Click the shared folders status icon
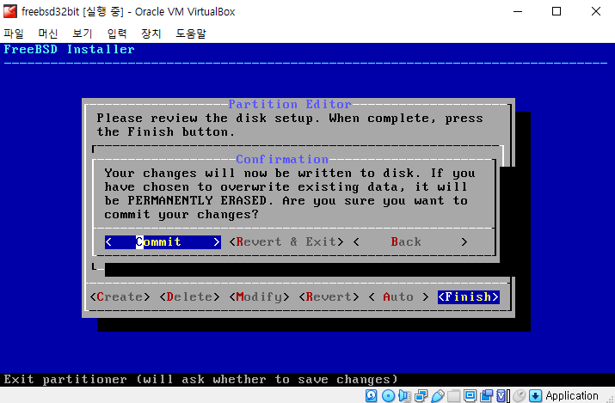Image resolution: width=615 pixels, height=403 pixels. click(x=454, y=395)
